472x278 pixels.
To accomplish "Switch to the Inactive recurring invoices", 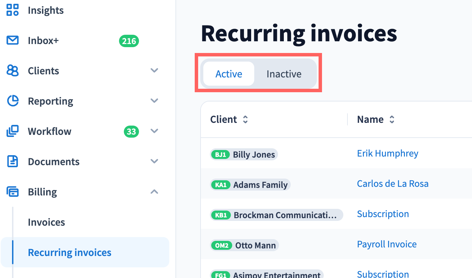I will tap(284, 74).
